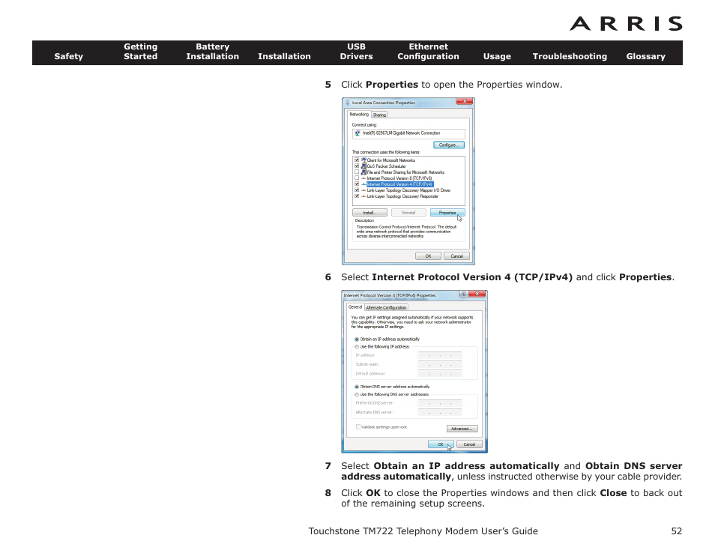Select QoS Packet Scheduler row text
The height and width of the screenshot is (553, 715).
pyautogui.click(x=386, y=166)
